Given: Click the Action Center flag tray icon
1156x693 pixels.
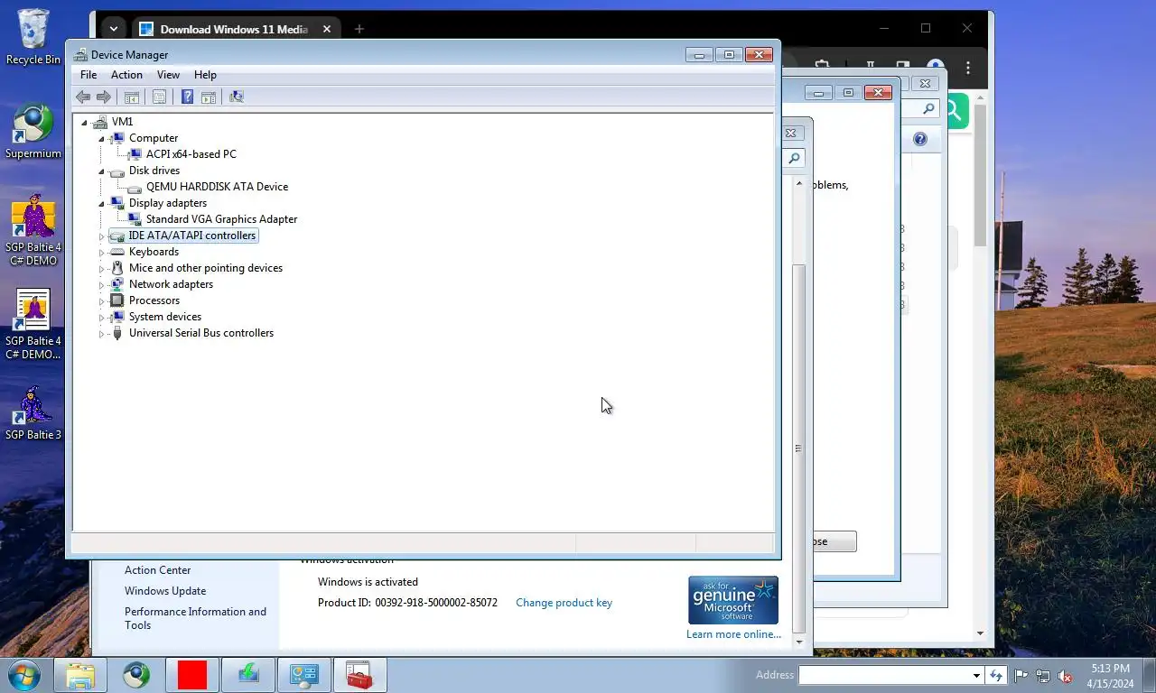Looking at the screenshot, I should [x=1021, y=676].
